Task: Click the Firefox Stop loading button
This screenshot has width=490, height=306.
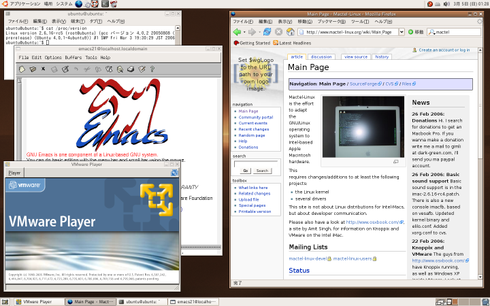Action: [278, 32]
